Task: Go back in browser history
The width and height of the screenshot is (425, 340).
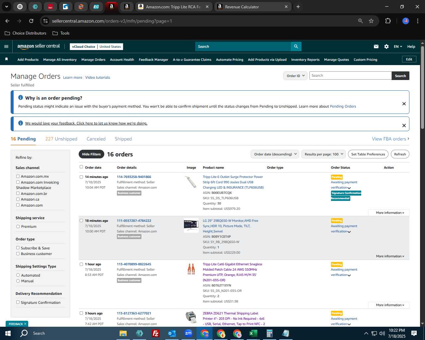Action: tap(7, 21)
